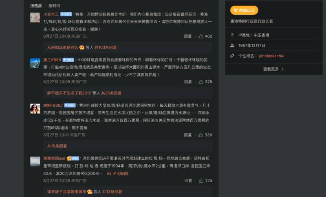Screen dimensions: 326x197
Task: Click the IP location pin icon
Action: click(232, 35)
